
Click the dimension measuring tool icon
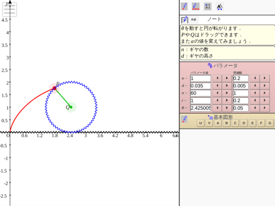[x=207, y=6]
